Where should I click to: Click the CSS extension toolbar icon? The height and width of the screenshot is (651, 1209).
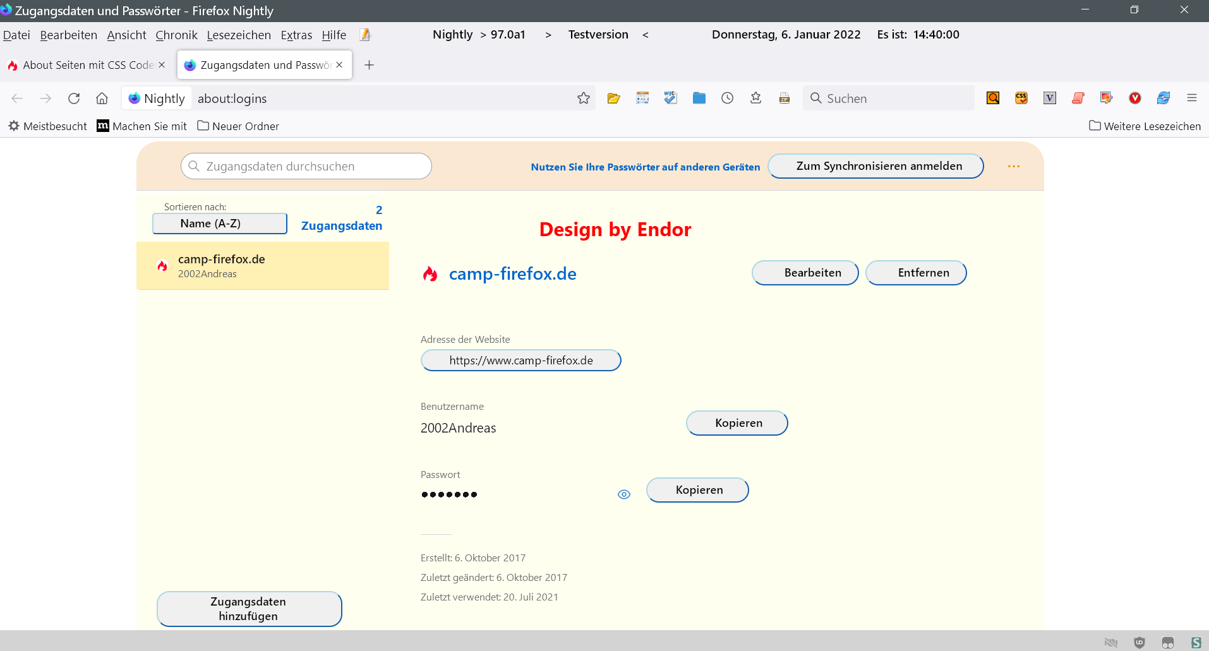(x=1021, y=98)
